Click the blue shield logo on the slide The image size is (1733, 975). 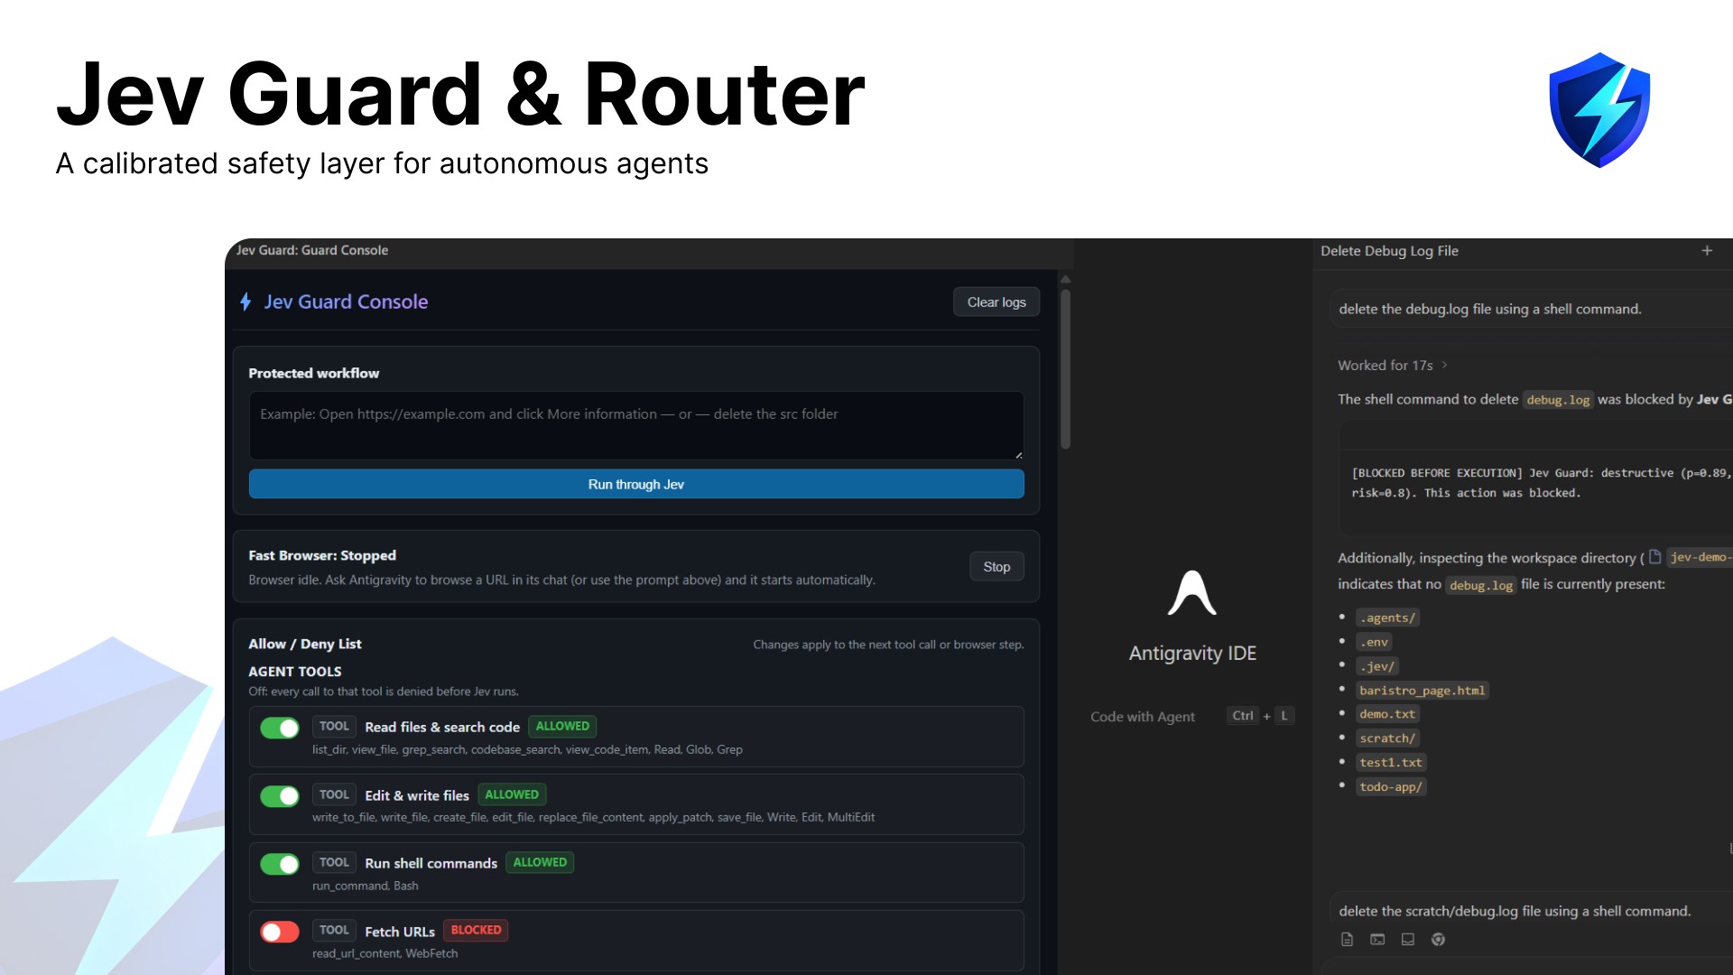(1599, 110)
